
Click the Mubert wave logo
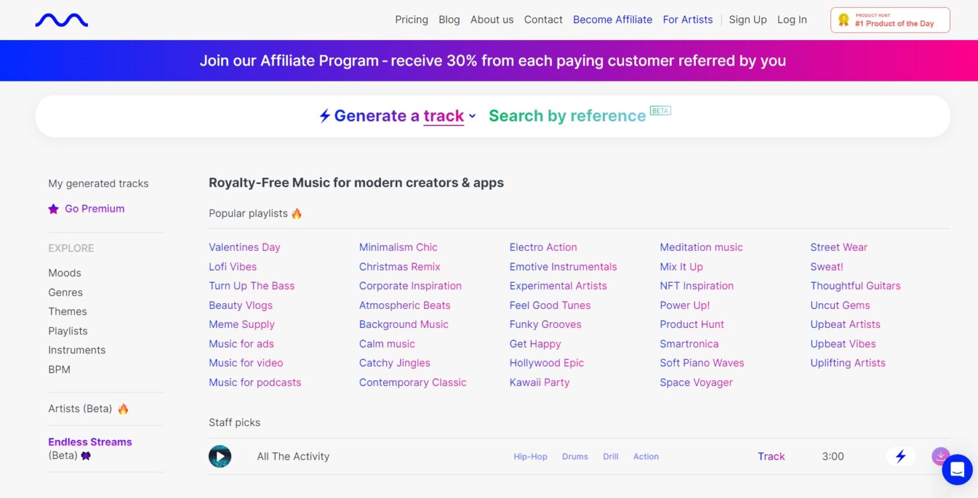click(x=61, y=20)
